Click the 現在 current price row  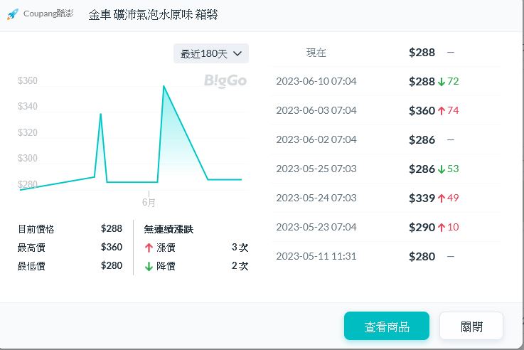tap(386, 53)
